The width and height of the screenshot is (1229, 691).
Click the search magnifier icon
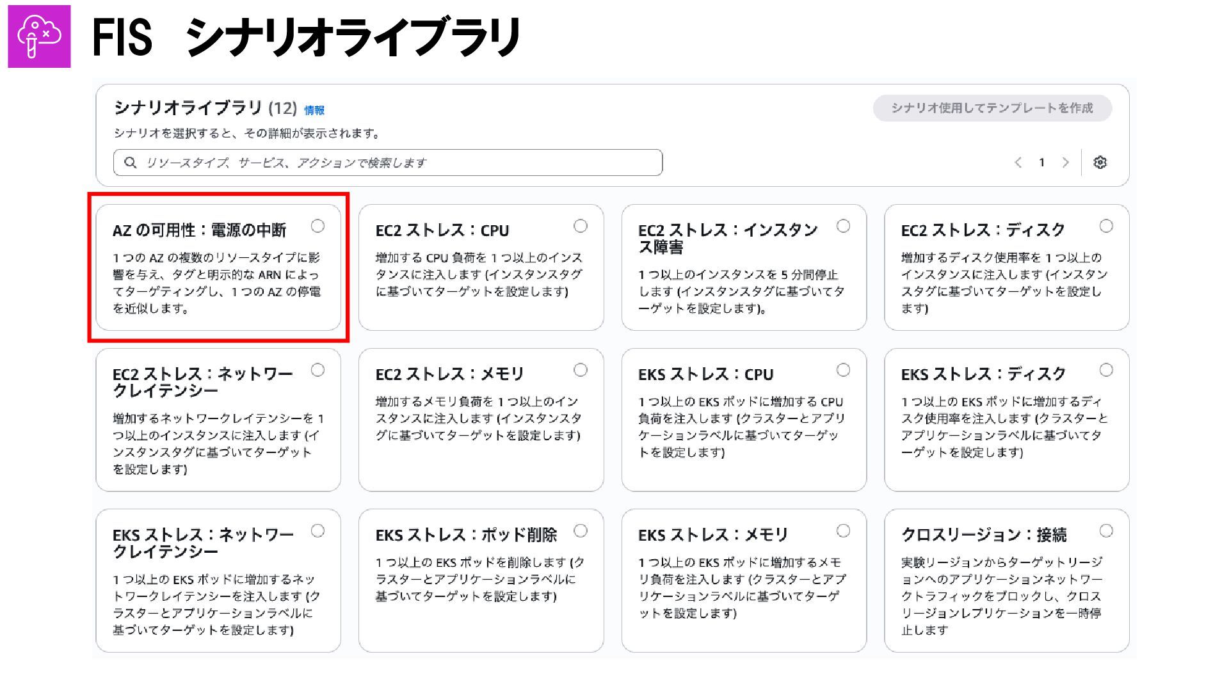coord(131,163)
